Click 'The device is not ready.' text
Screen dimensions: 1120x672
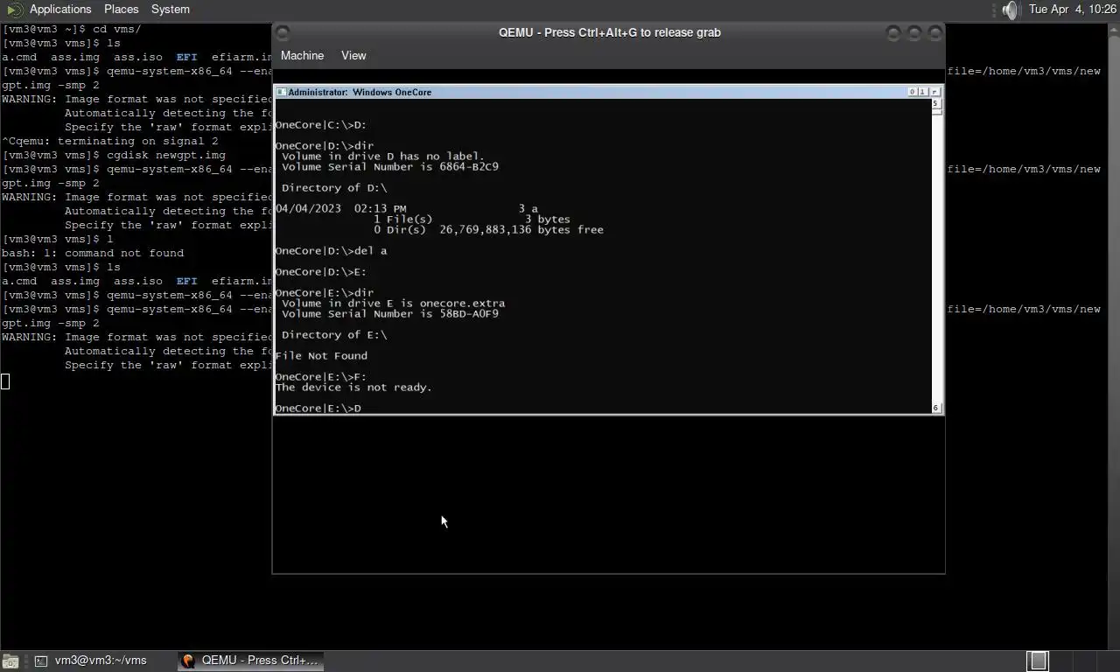(353, 387)
